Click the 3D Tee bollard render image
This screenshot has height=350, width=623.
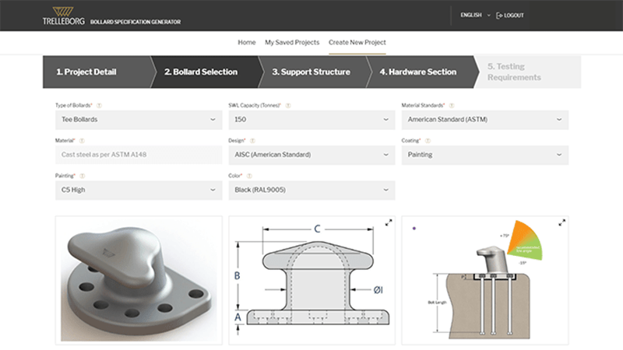coord(139,280)
